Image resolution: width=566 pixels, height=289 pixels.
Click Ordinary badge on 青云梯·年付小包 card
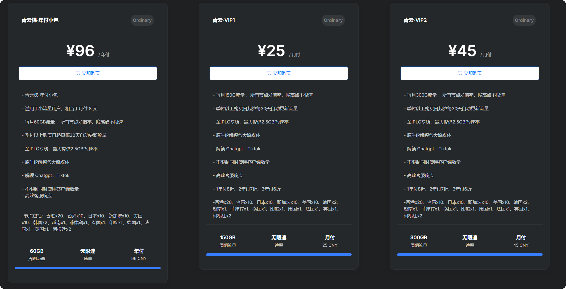[142, 20]
